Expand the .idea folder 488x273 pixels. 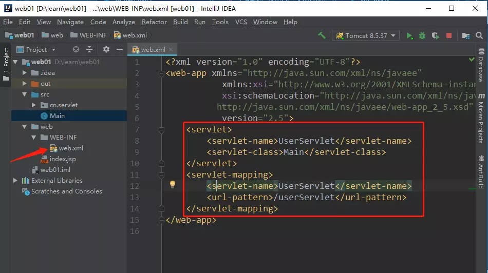click(x=25, y=73)
